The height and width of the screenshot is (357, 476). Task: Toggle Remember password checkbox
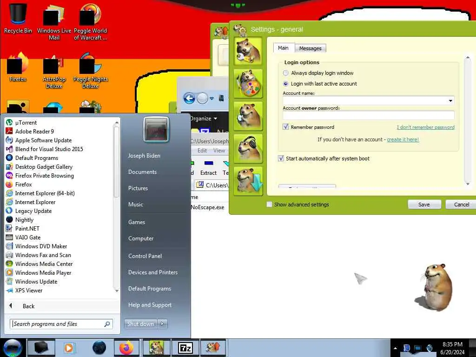(x=285, y=127)
